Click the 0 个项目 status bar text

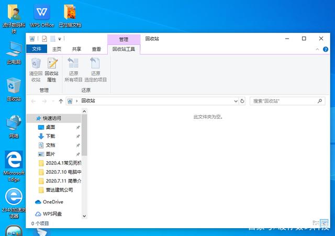[x=40, y=223]
